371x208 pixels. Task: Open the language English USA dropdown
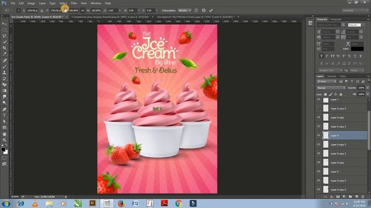(330, 70)
